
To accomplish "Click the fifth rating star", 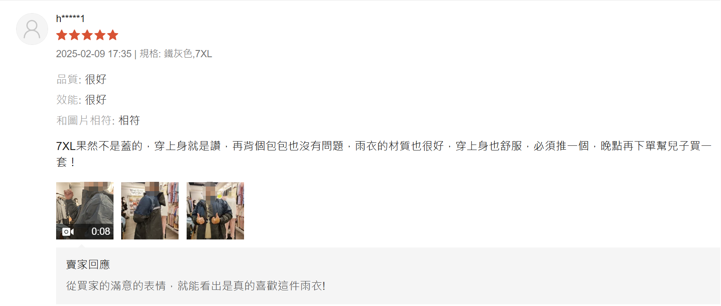I will pos(113,35).
